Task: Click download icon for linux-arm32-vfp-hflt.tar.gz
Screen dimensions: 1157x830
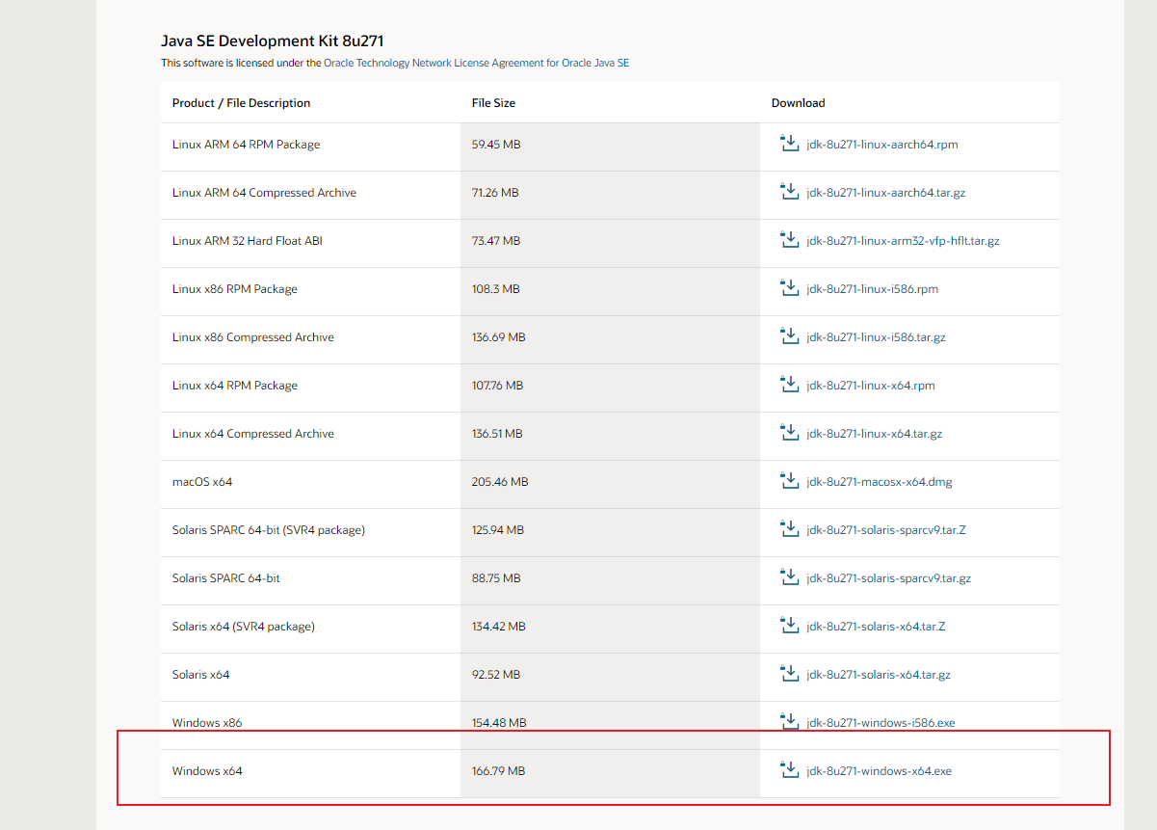Action: (789, 240)
